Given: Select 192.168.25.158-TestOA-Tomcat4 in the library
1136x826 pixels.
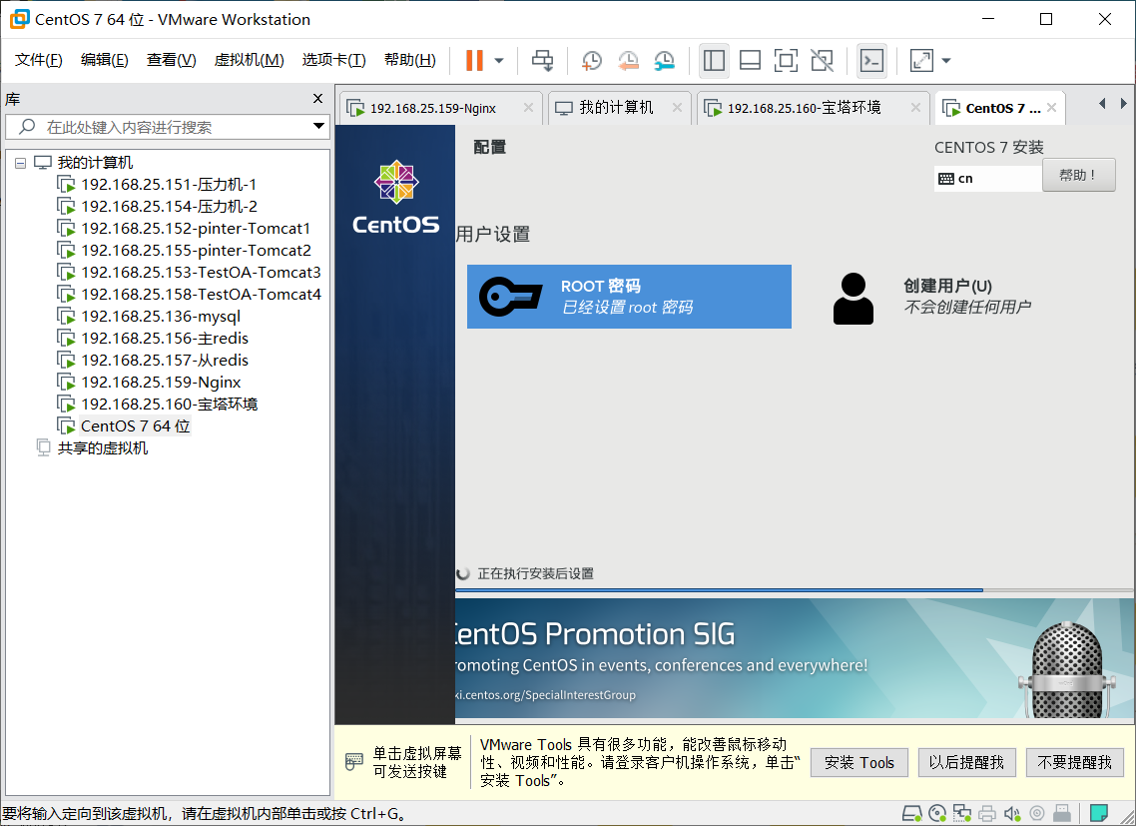Looking at the screenshot, I should click(201, 295).
